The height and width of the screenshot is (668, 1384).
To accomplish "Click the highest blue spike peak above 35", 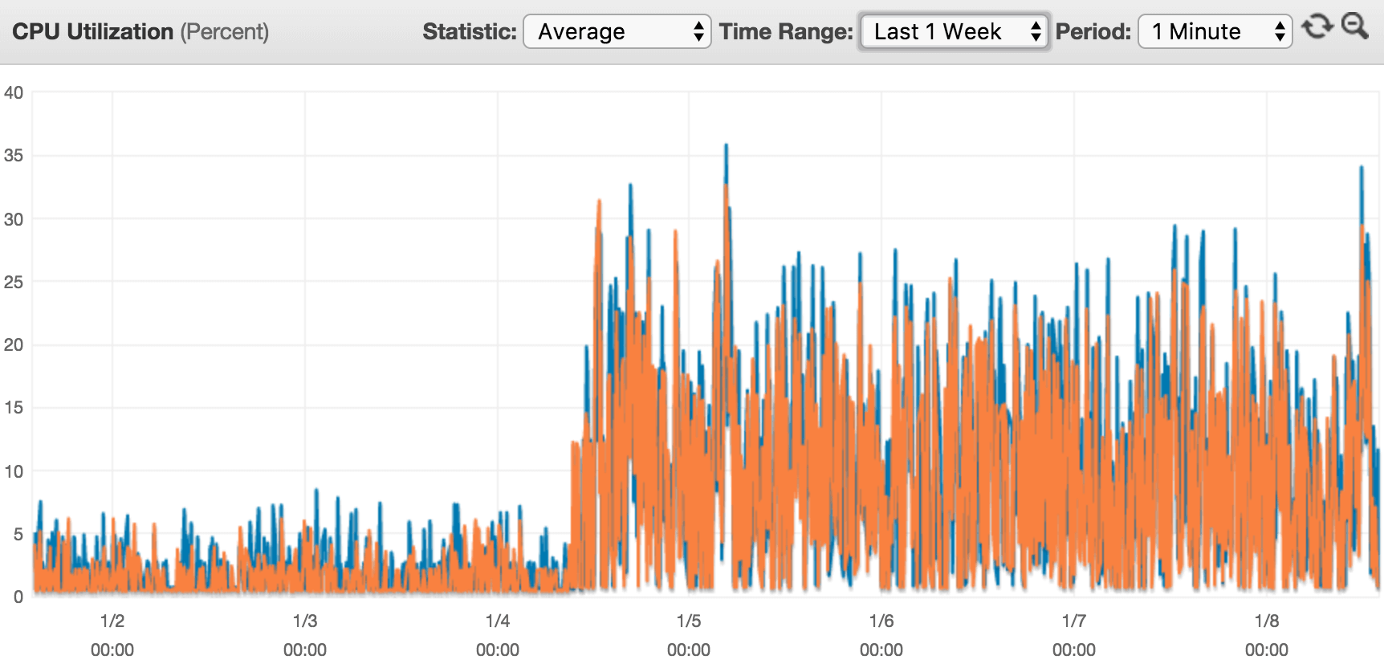I will (726, 147).
